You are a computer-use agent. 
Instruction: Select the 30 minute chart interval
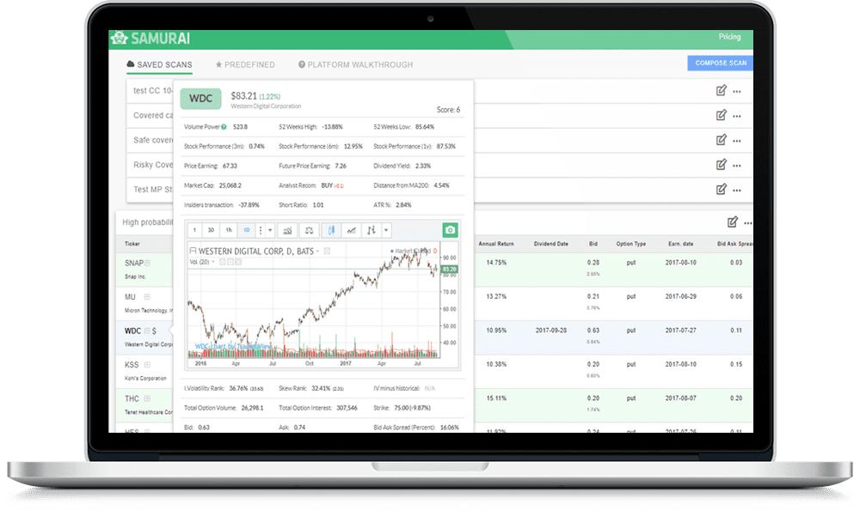tap(212, 230)
